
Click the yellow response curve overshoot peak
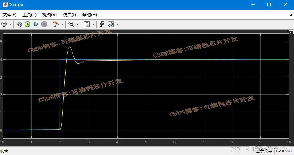[70, 47]
